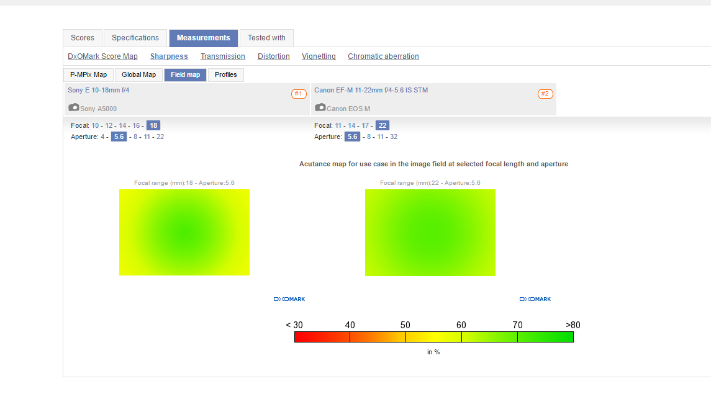
Task: Click the DXOMARK logo under Canon map
Action: (x=535, y=299)
